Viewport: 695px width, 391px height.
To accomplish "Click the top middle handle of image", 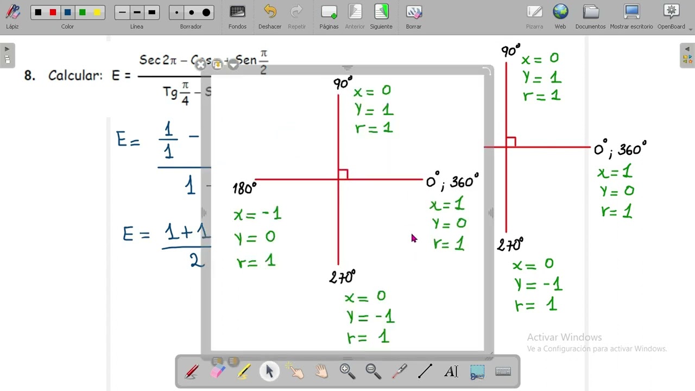I will pyautogui.click(x=347, y=68).
